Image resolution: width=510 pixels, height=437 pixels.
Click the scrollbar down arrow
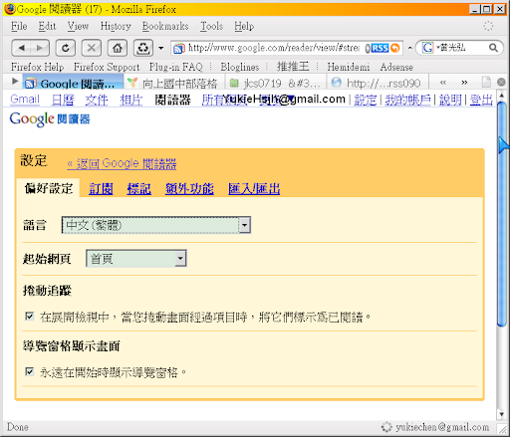pyautogui.click(x=501, y=414)
